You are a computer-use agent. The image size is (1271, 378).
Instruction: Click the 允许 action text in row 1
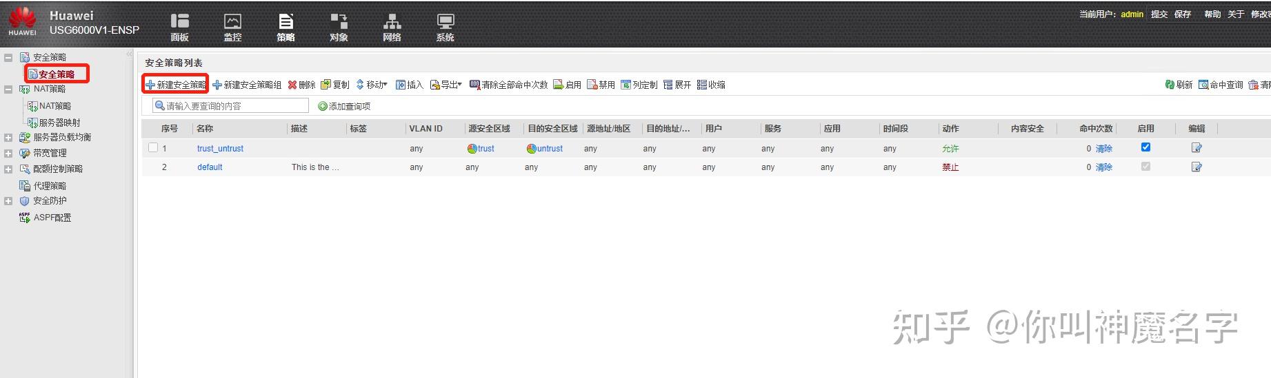[950, 149]
